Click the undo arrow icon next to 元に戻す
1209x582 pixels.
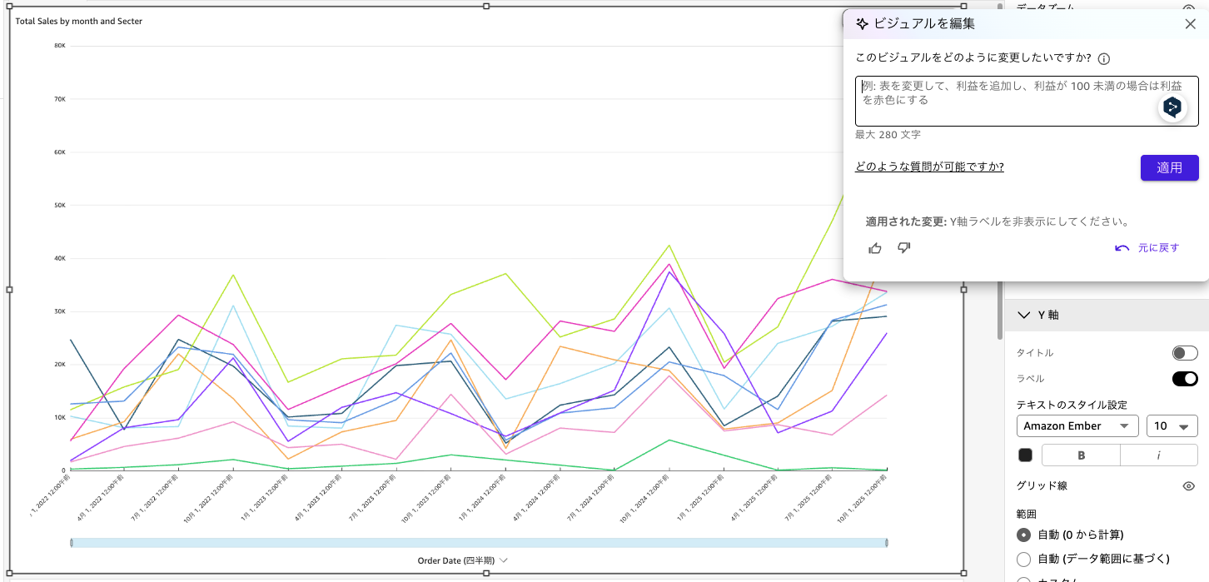pos(1122,248)
